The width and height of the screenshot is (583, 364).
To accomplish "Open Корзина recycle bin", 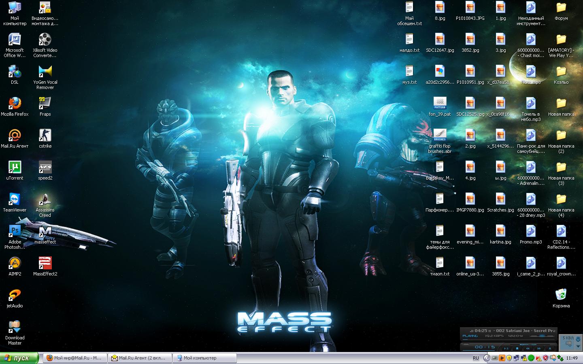I will [x=561, y=298].
